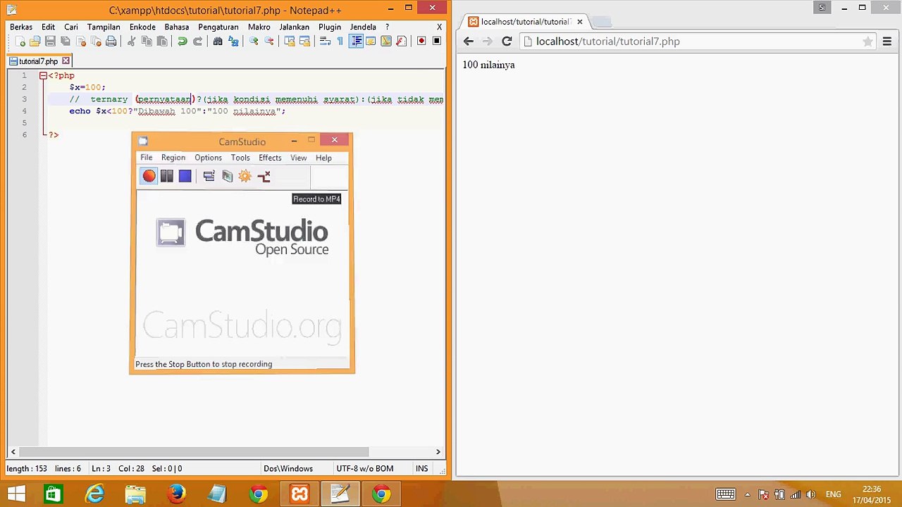
Task: Open File Explorer from the taskbar
Action: point(135,494)
